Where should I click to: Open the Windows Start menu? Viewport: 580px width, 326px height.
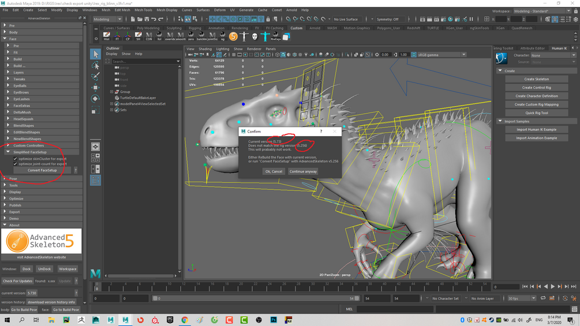[x=7, y=320]
